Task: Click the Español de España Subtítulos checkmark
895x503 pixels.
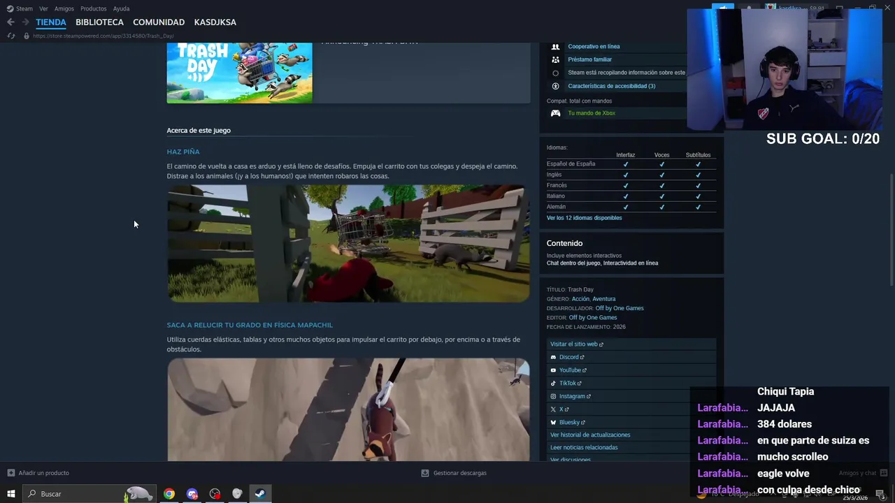Action: click(x=698, y=164)
